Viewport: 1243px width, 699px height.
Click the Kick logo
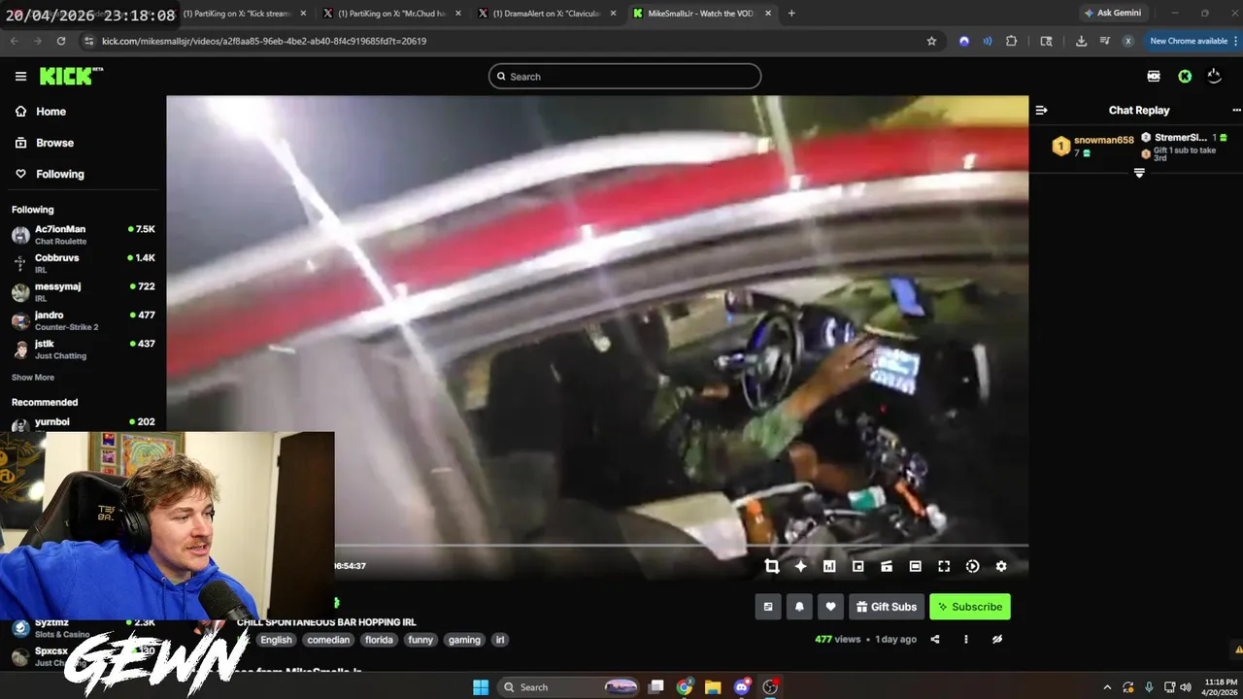point(71,76)
